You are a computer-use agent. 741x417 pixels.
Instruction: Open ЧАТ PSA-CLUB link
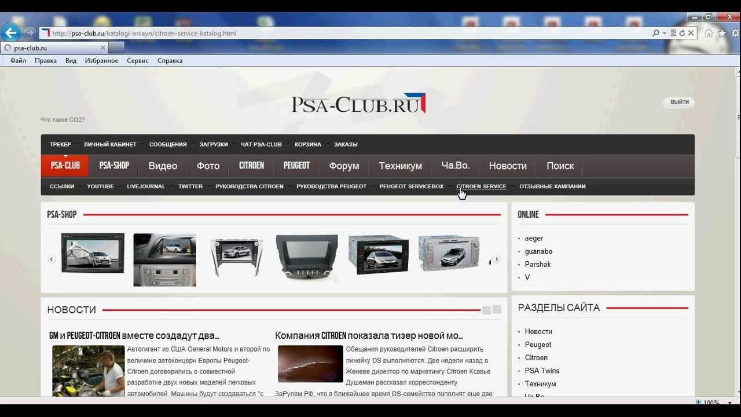261,144
